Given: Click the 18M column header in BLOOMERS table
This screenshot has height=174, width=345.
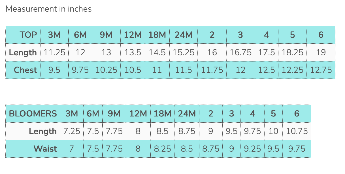Looking at the screenshot, I should (x=163, y=114).
